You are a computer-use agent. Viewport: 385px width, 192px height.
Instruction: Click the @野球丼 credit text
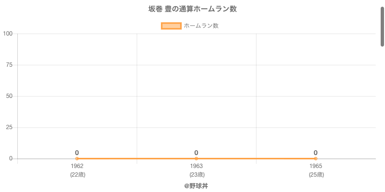tap(196, 186)
